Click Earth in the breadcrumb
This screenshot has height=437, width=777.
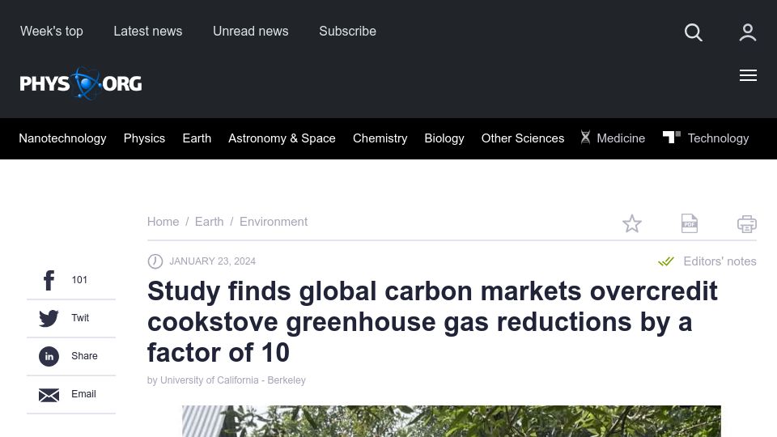(x=209, y=222)
